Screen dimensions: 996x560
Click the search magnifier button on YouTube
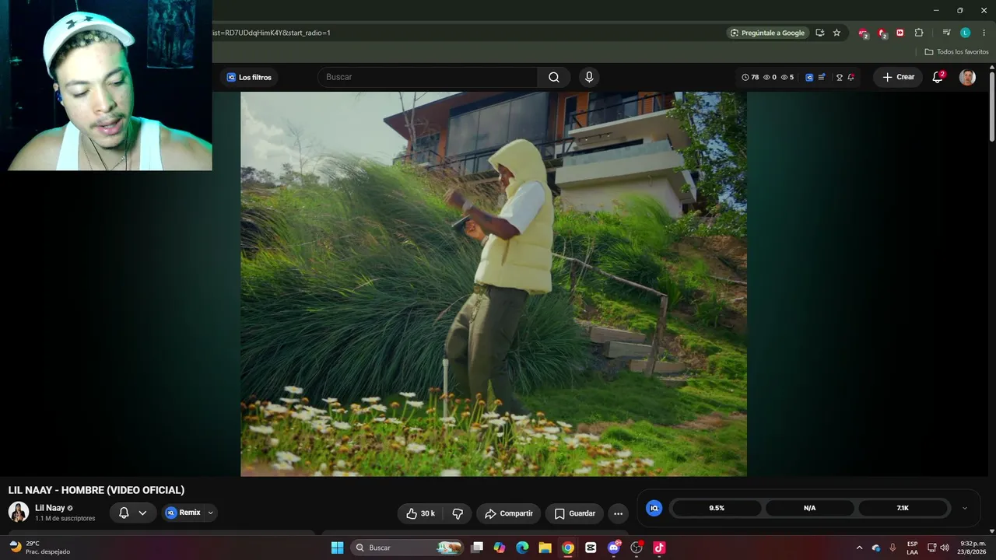pyautogui.click(x=553, y=77)
